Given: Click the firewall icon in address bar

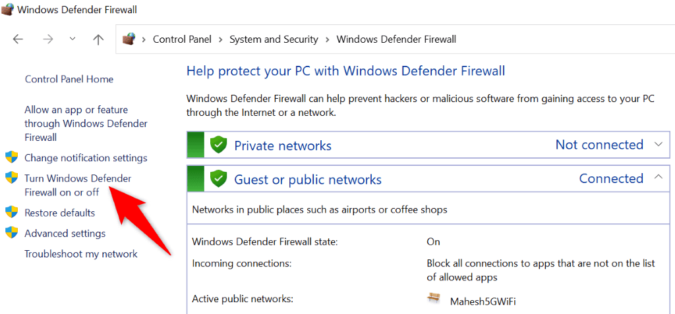Looking at the screenshot, I should click(x=130, y=39).
